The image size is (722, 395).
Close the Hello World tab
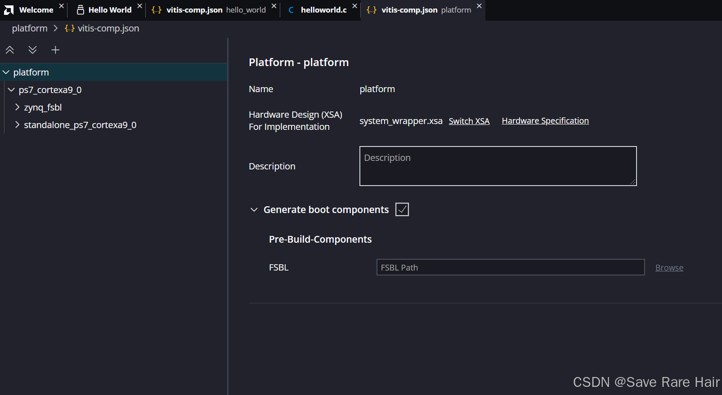tap(140, 6)
